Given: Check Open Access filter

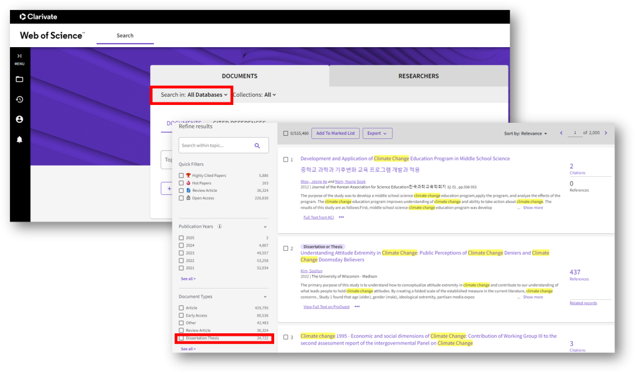Looking at the screenshot, I should [x=182, y=198].
